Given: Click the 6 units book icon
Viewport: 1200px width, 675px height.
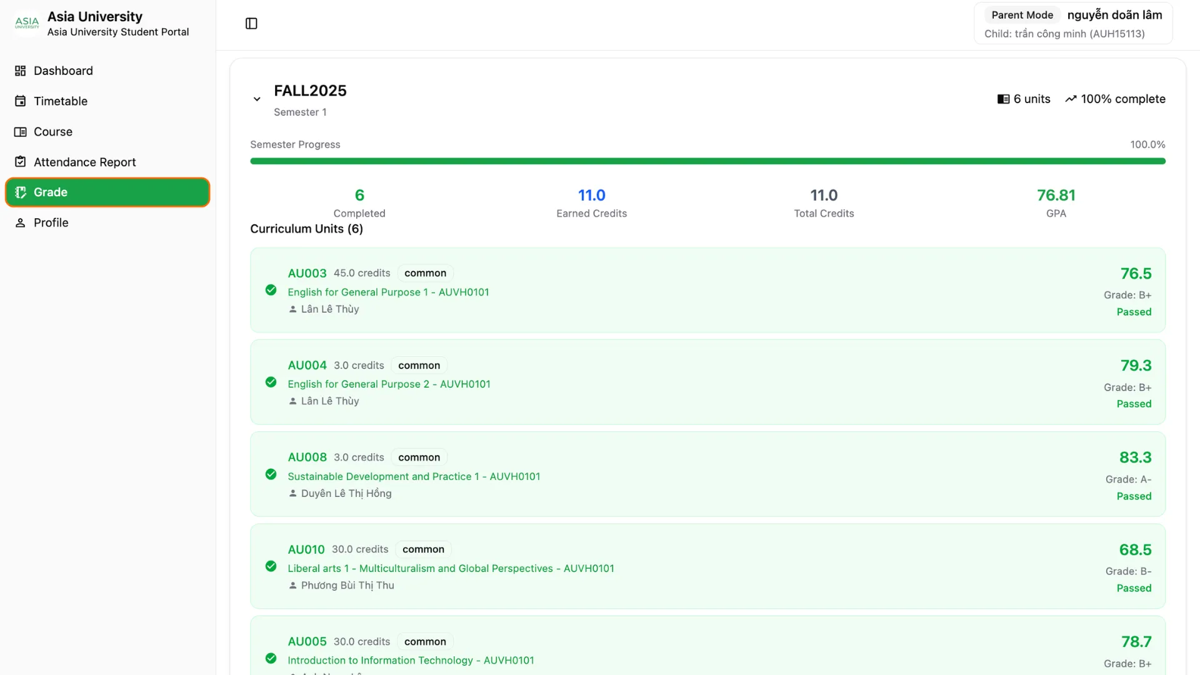Looking at the screenshot, I should coord(1003,99).
